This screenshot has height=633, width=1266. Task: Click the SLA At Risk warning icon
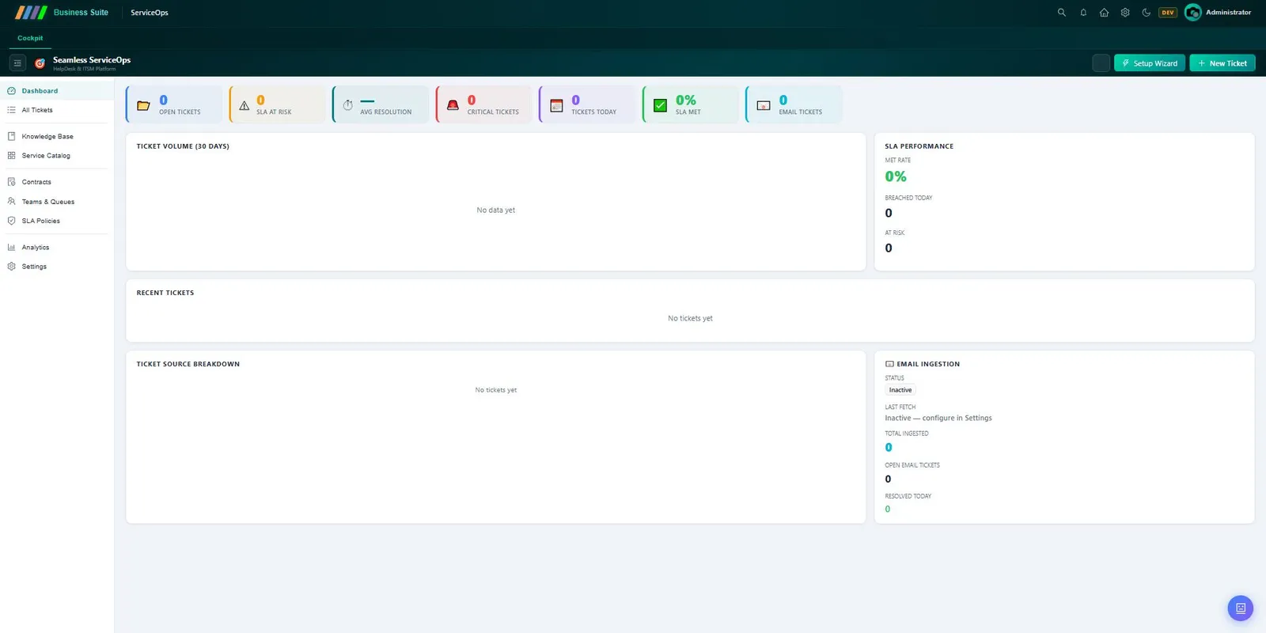244,105
